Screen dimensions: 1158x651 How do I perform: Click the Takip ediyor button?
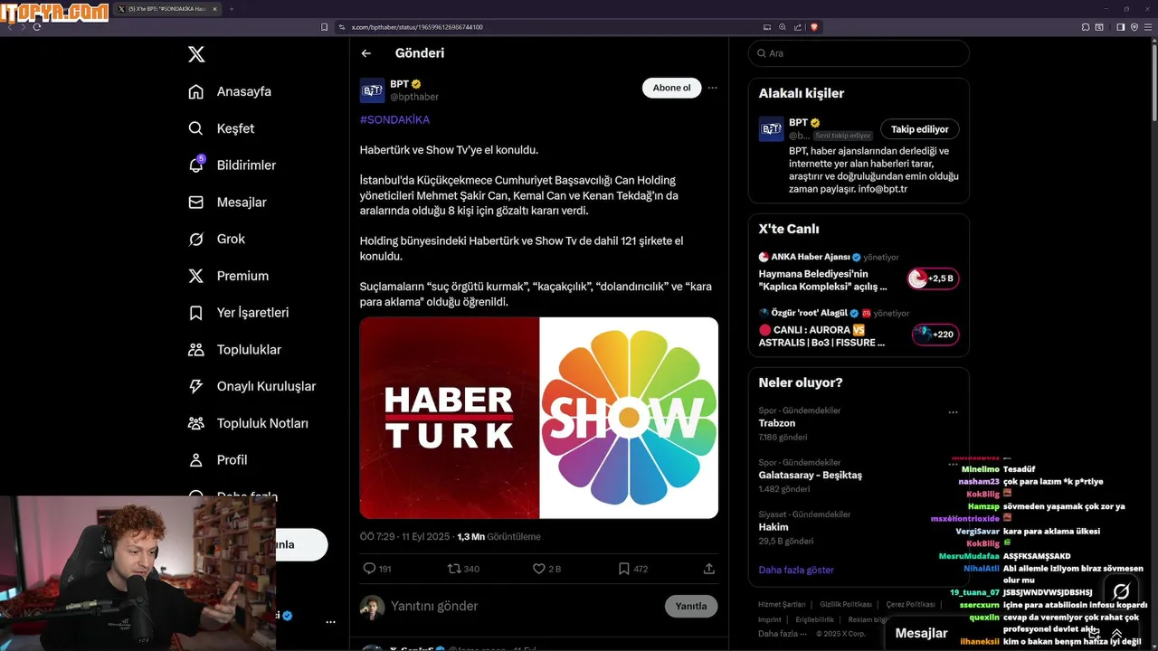click(x=920, y=129)
